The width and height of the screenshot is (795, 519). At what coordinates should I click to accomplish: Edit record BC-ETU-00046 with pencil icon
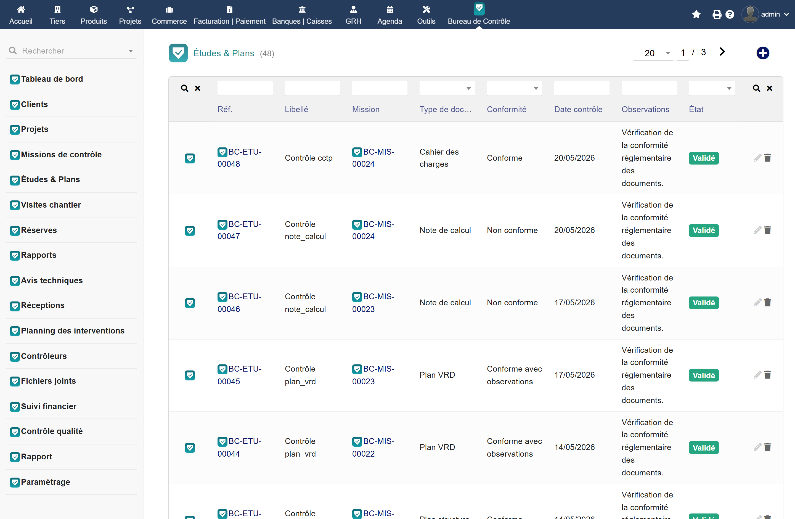tap(757, 303)
